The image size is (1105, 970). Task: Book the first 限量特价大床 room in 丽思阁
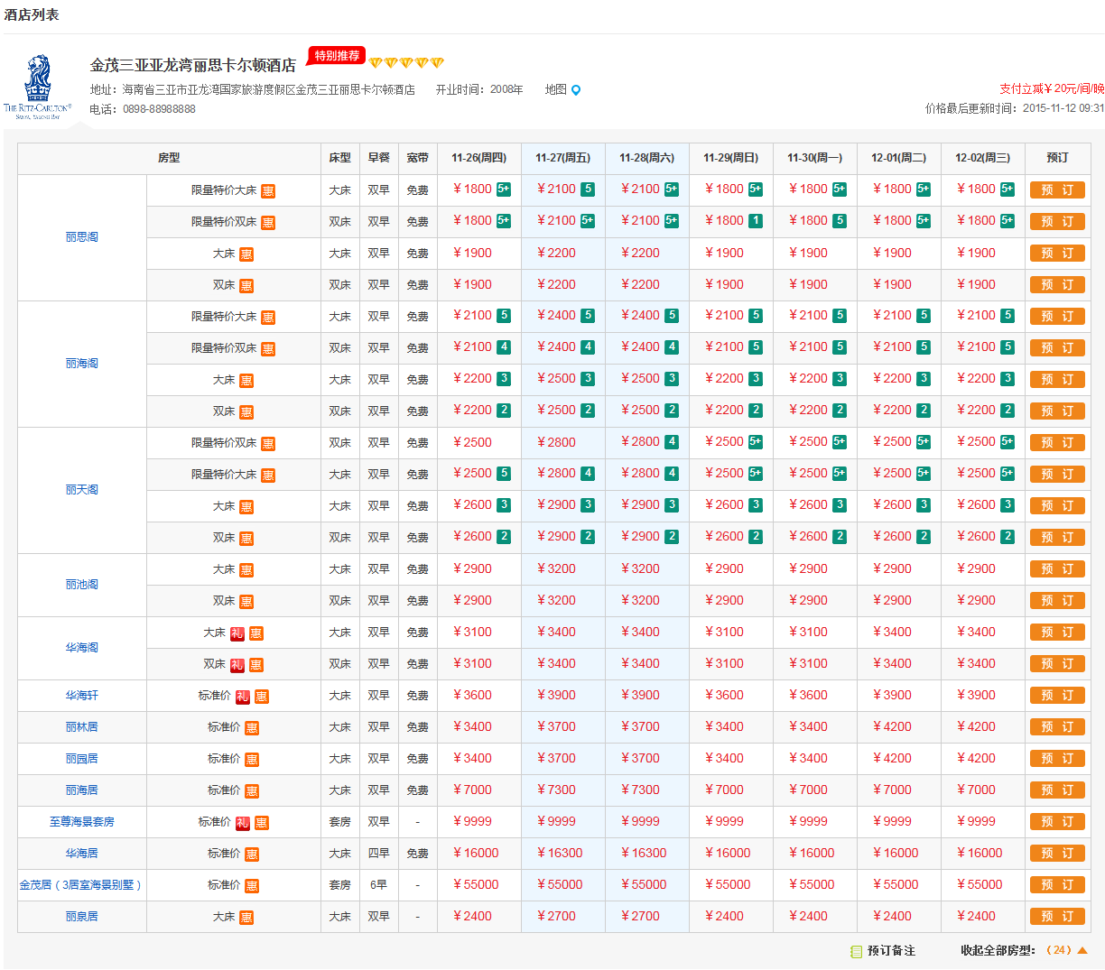click(x=1056, y=190)
